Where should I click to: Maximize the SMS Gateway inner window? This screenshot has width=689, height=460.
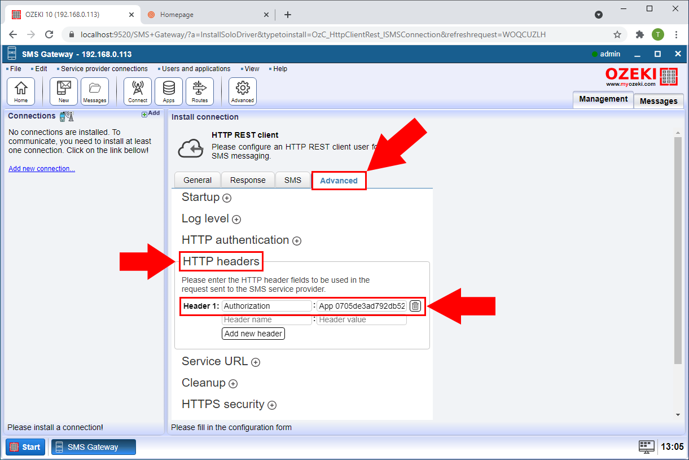pos(657,54)
